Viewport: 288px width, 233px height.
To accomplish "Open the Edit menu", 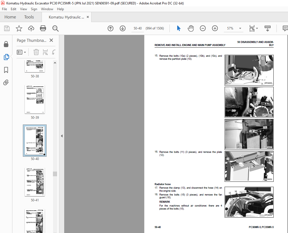I will pos(14,9).
